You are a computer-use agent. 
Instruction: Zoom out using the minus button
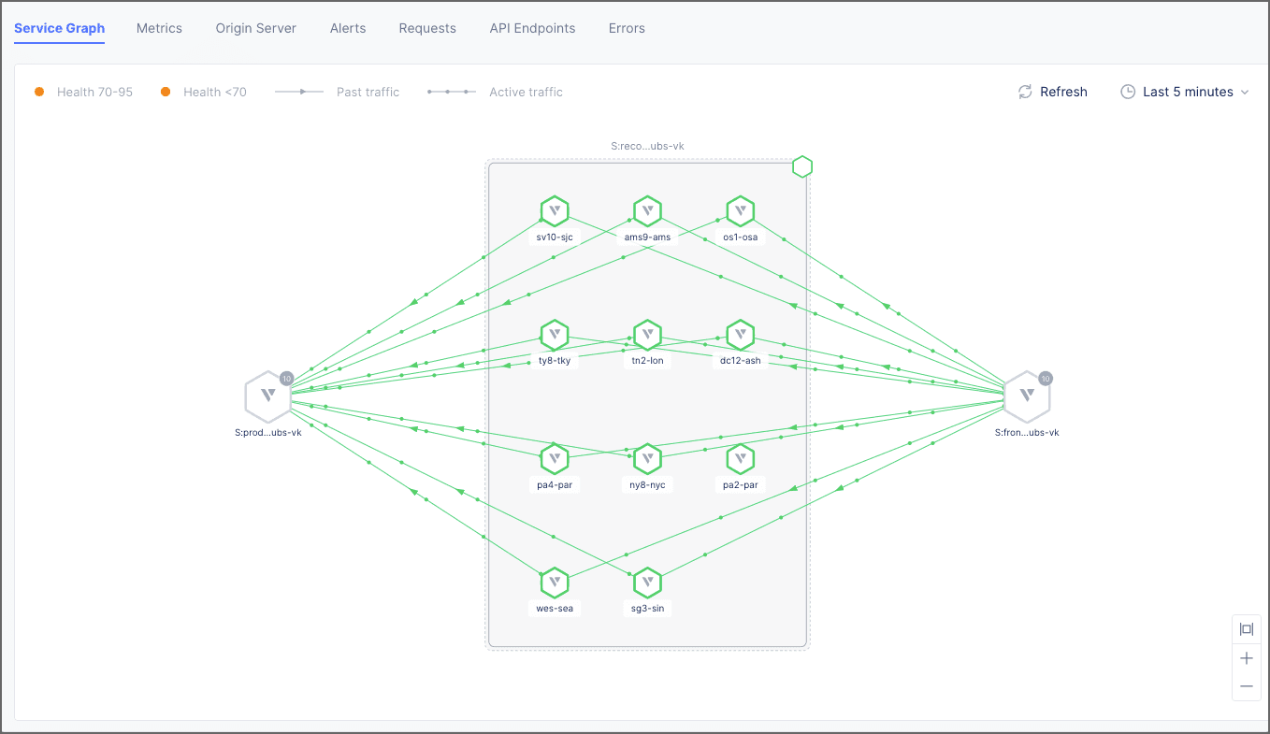1246,686
